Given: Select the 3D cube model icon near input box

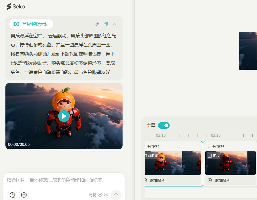Looking at the screenshot, I should pyautogui.click(x=24, y=195).
